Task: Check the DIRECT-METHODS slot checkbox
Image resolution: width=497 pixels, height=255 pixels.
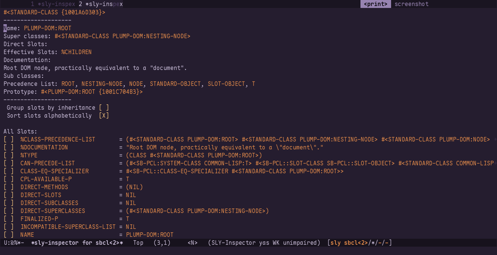Action: tap(9, 187)
